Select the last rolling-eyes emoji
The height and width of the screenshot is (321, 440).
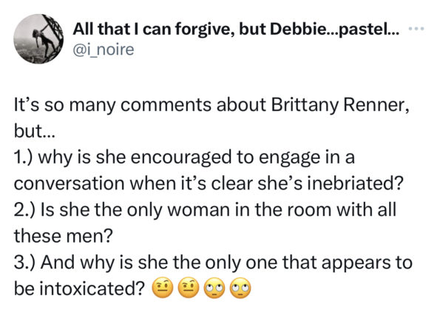pyautogui.click(x=240, y=288)
